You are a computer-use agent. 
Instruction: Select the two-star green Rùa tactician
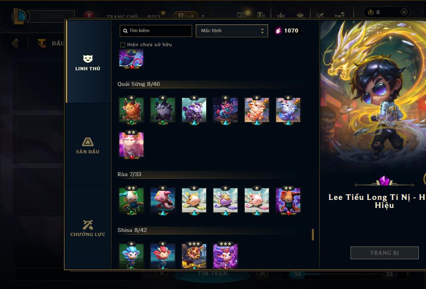(131, 200)
